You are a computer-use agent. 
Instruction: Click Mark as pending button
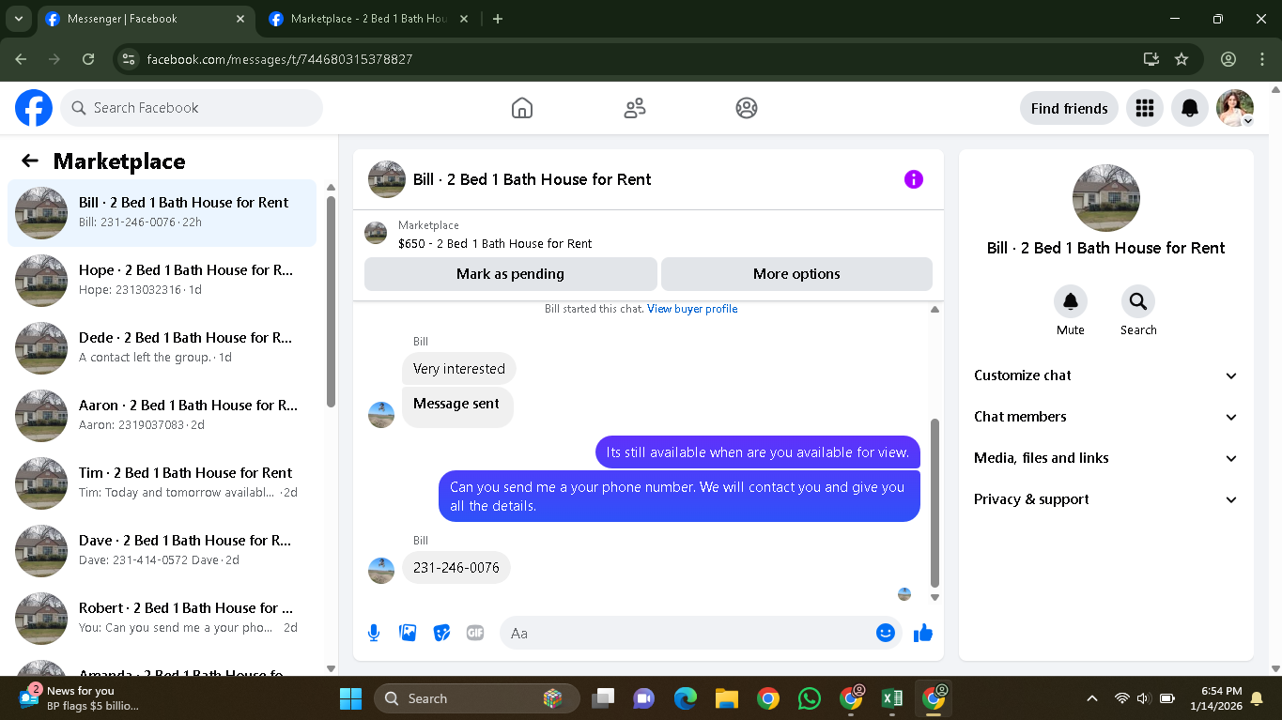pyautogui.click(x=511, y=274)
